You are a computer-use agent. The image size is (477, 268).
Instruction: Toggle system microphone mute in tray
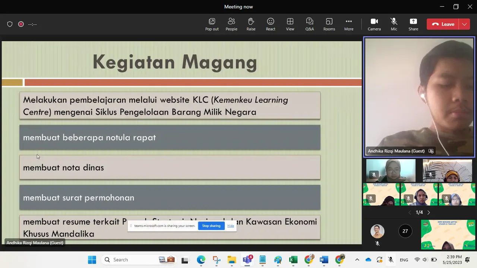(391, 260)
